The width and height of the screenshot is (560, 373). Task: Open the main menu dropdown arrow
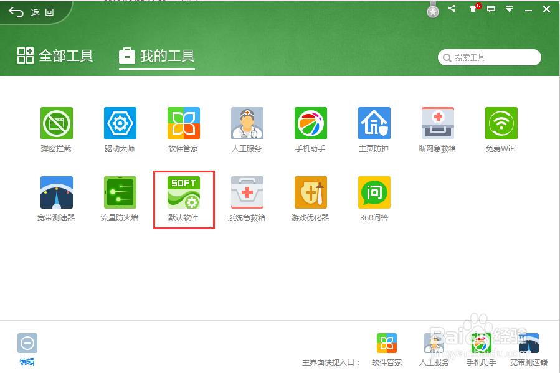510,9
